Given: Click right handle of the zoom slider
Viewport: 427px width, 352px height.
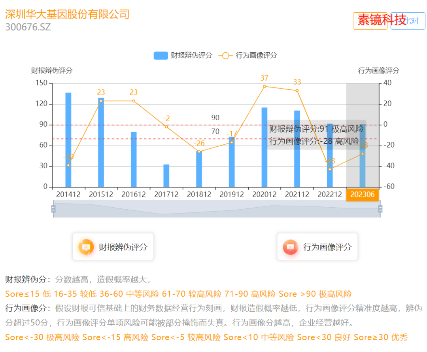Looking at the screenshot, I should click(x=380, y=209).
